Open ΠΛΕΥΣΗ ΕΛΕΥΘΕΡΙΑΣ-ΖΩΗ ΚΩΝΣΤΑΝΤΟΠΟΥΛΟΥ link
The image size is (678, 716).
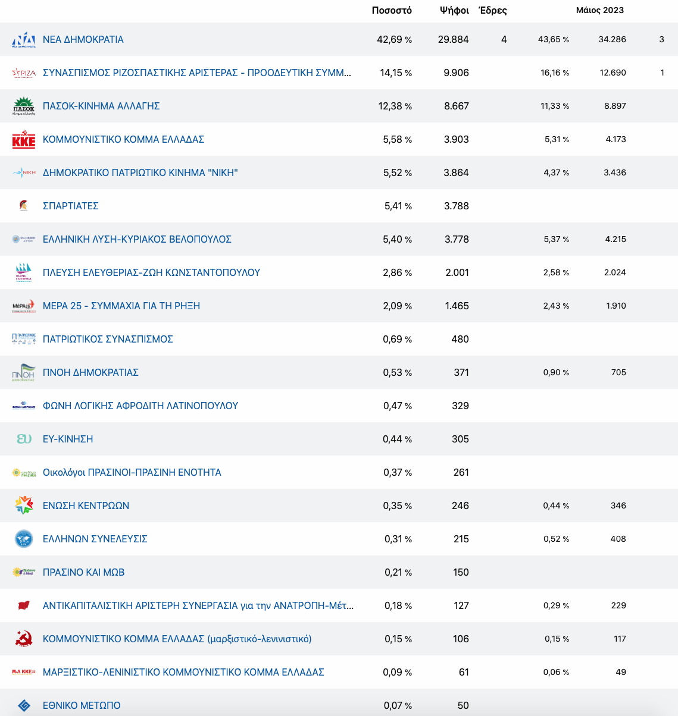pos(151,272)
